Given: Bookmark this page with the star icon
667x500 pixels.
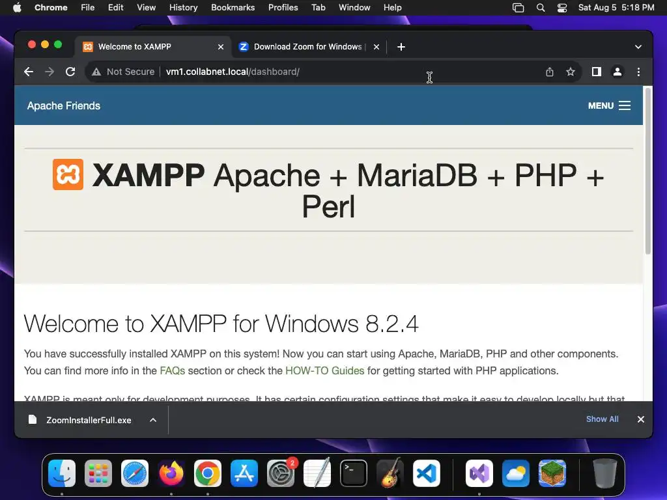Looking at the screenshot, I should click(571, 72).
